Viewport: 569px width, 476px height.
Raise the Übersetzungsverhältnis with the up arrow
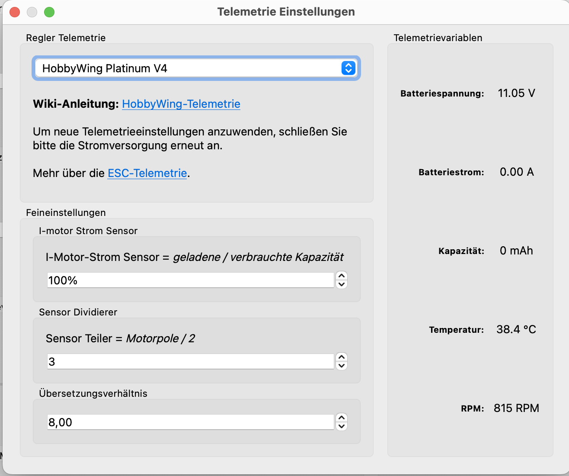(x=342, y=418)
